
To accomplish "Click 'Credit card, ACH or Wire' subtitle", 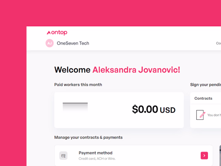I will coord(97,159).
